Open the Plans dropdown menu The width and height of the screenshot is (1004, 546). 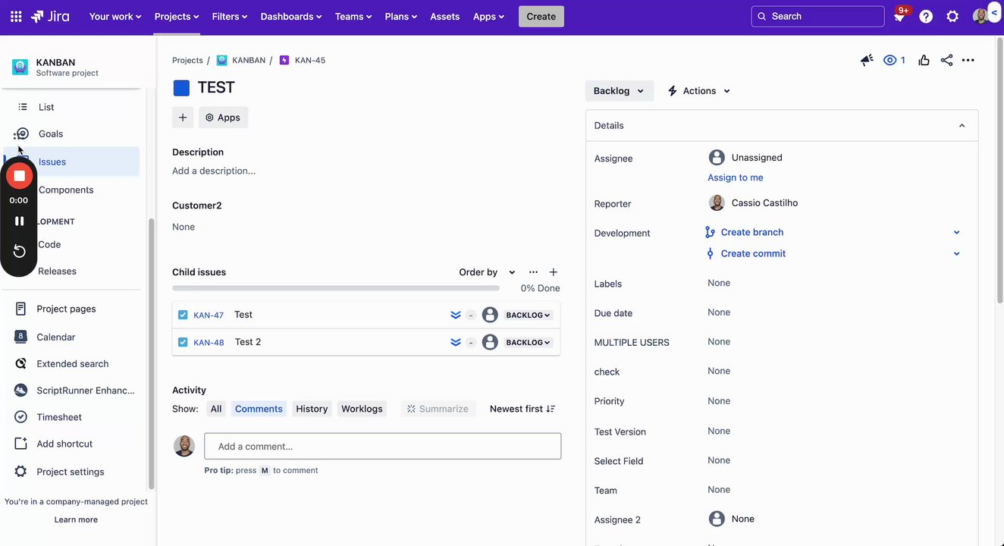(401, 16)
